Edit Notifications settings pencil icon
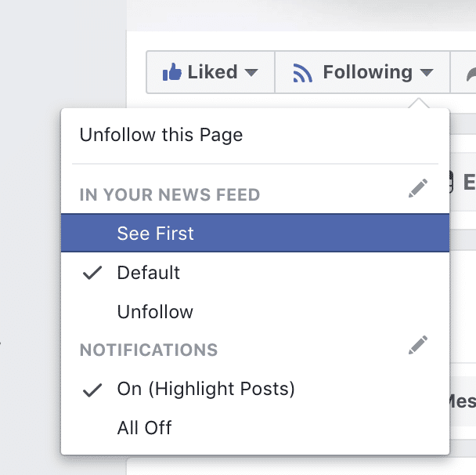The image size is (476, 475). (x=418, y=345)
